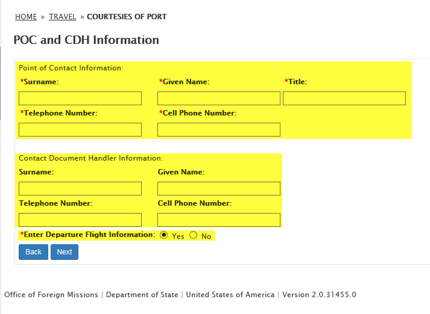Focus the Document Handler Given Name field
The height and width of the screenshot is (314, 430).
(x=219, y=189)
